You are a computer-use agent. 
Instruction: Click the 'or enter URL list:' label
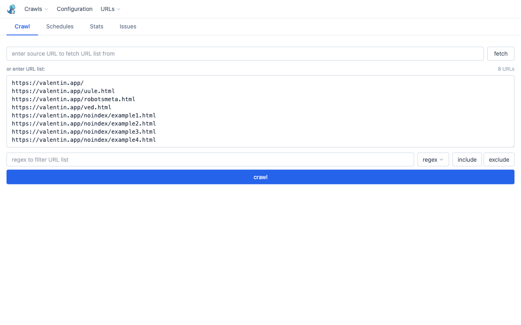(x=26, y=69)
